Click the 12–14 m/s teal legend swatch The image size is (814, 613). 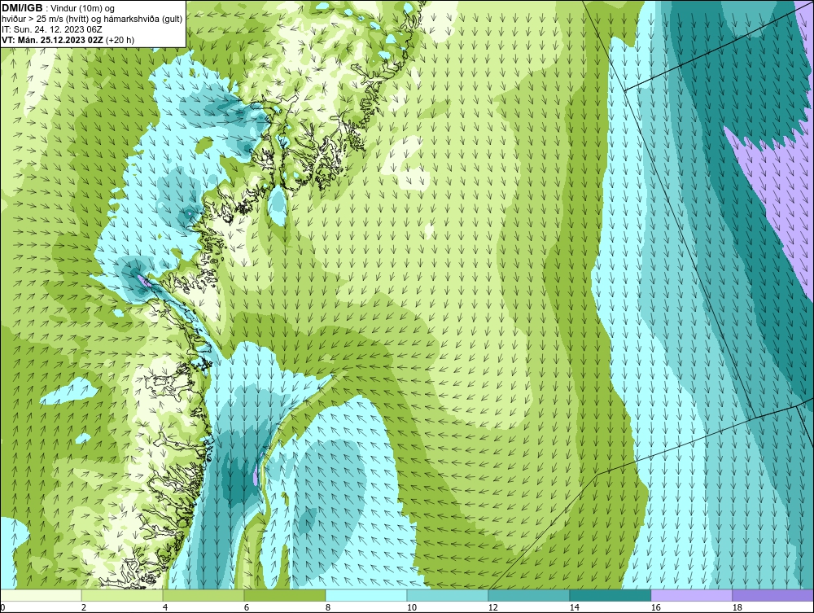[529, 595]
